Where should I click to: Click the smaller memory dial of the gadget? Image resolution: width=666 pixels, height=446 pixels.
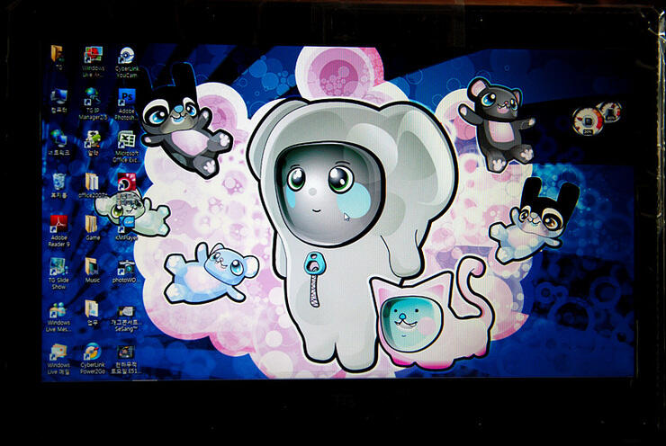(610, 112)
